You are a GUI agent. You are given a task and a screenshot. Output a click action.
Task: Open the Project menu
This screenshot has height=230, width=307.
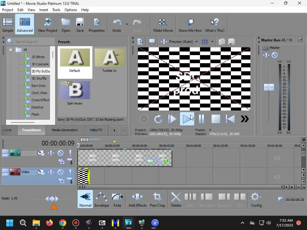[7, 10]
